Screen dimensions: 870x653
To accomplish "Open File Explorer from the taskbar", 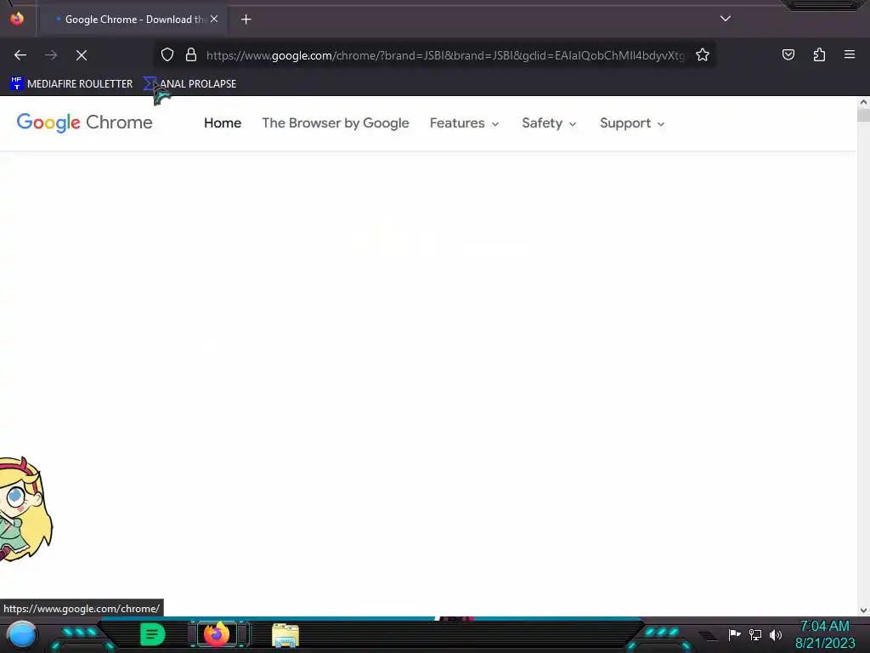I will pos(285,635).
